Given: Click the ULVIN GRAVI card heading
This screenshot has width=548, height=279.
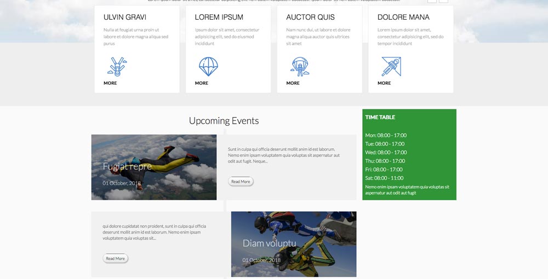Looking at the screenshot, I should tap(125, 17).
